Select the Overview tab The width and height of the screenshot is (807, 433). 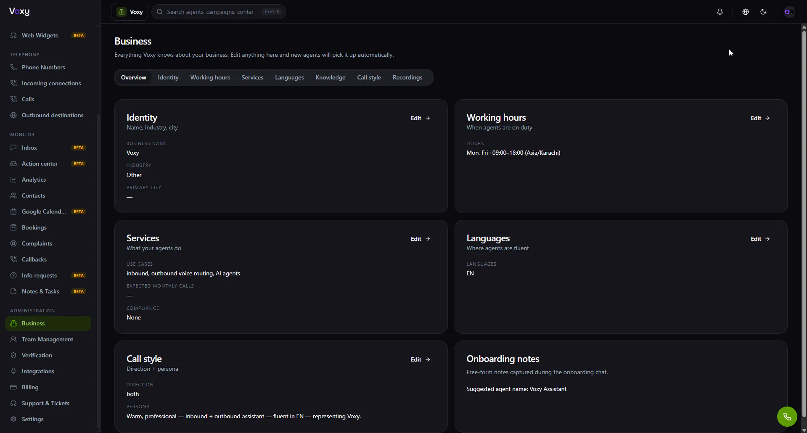click(134, 77)
